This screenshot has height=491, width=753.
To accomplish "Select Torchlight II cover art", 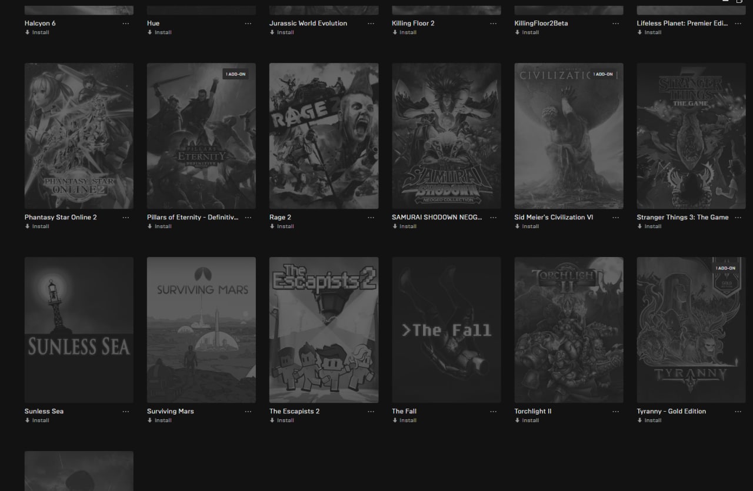I will tap(569, 330).
